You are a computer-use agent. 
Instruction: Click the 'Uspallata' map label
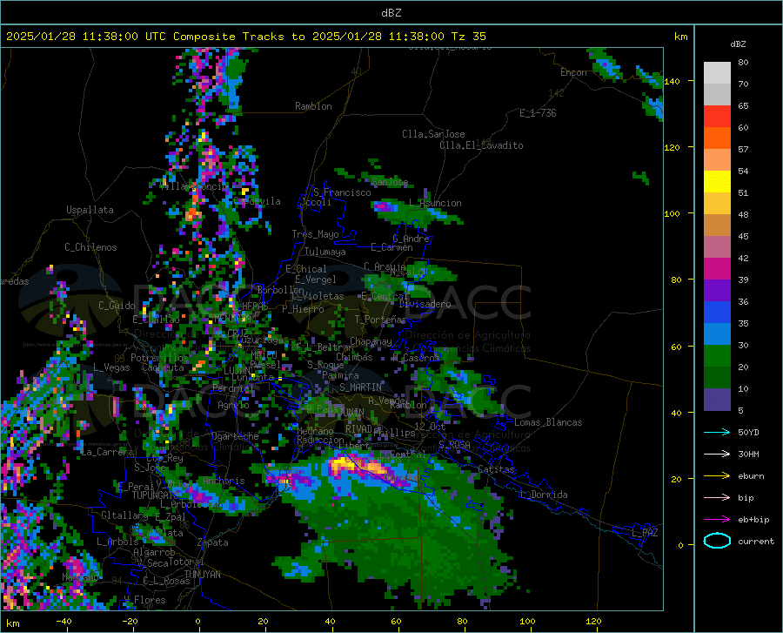tap(90, 210)
